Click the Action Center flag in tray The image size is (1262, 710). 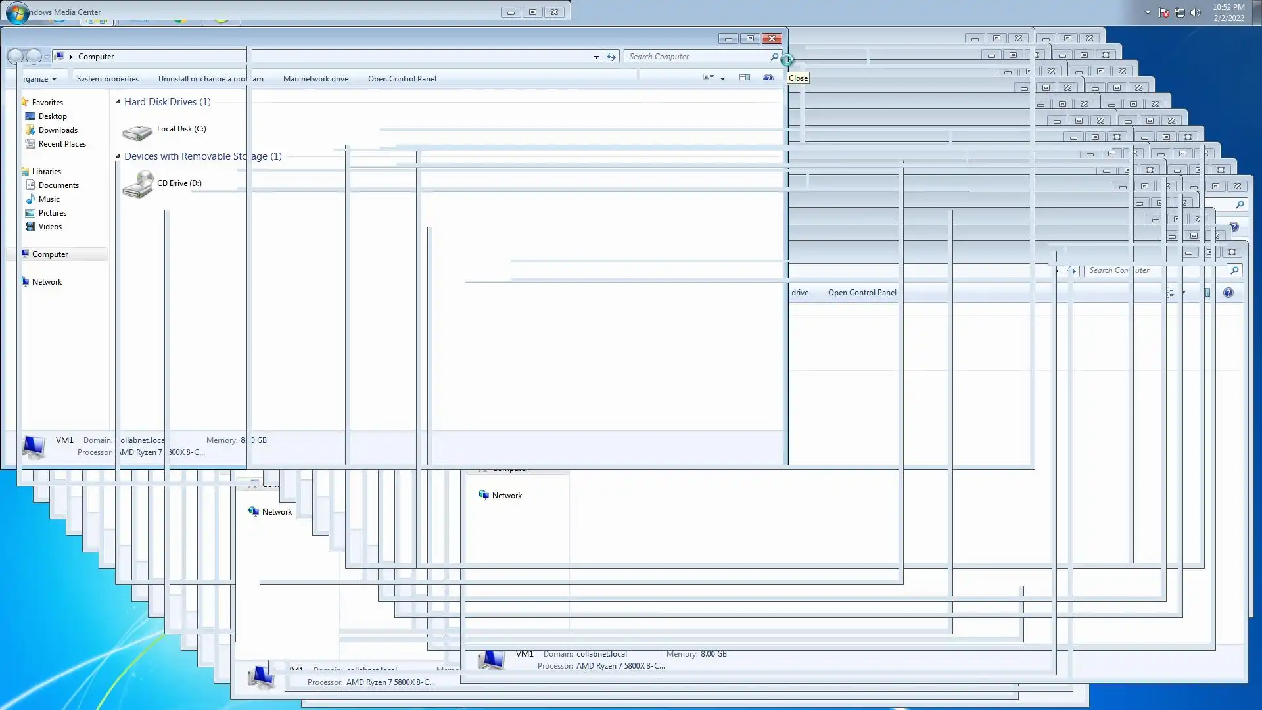1164,12
